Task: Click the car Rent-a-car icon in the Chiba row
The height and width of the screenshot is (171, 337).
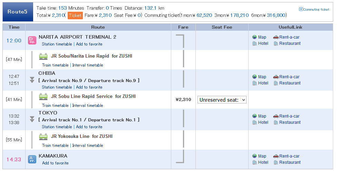Action: pyautogui.click(x=276, y=77)
